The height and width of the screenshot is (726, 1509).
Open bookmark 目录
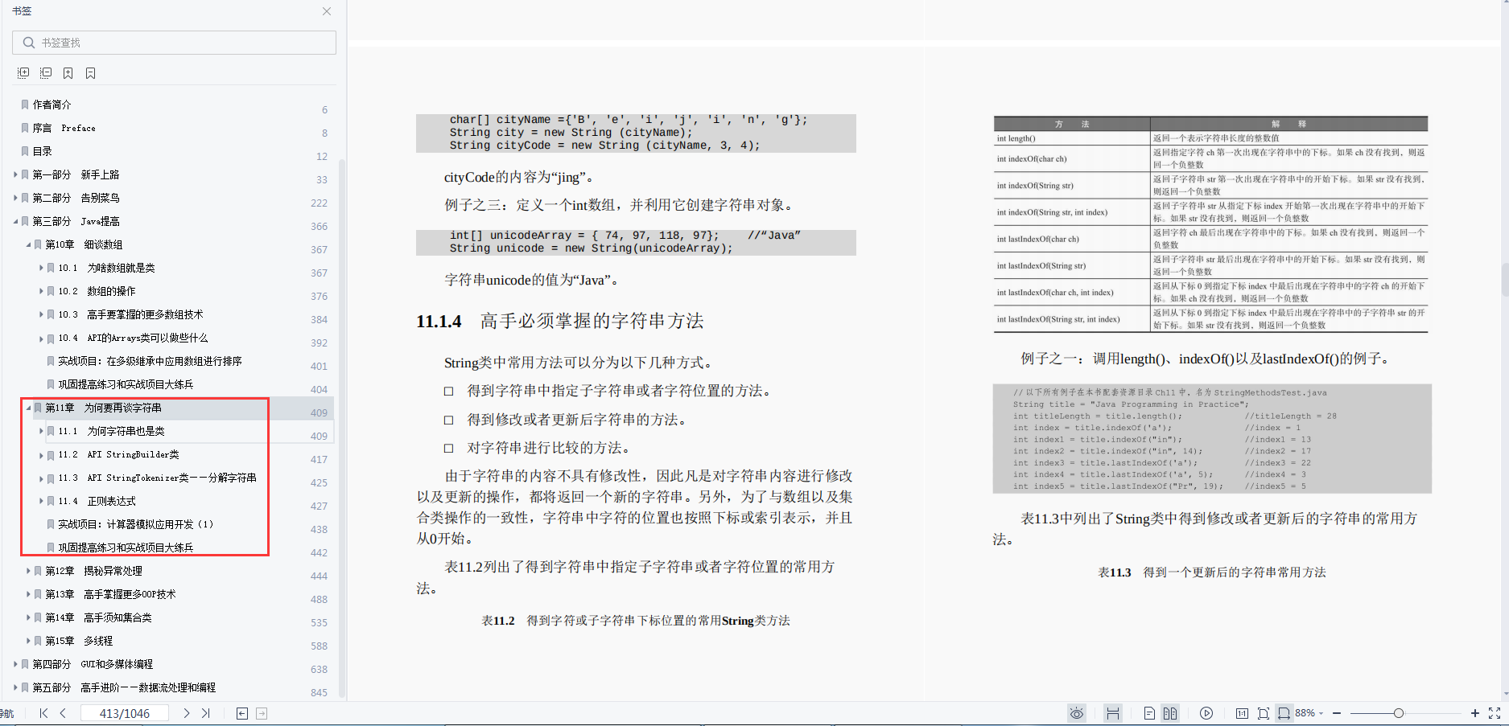click(x=42, y=151)
